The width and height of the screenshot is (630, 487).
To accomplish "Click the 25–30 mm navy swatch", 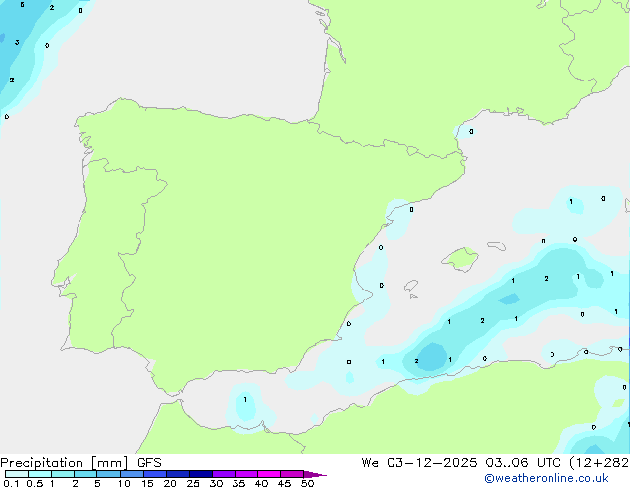I will pos(201,474).
